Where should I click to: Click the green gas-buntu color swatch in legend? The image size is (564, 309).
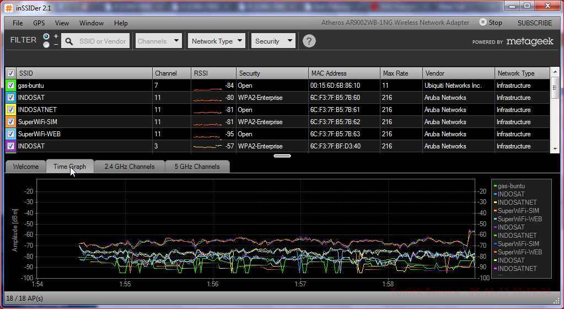pyautogui.click(x=495, y=186)
